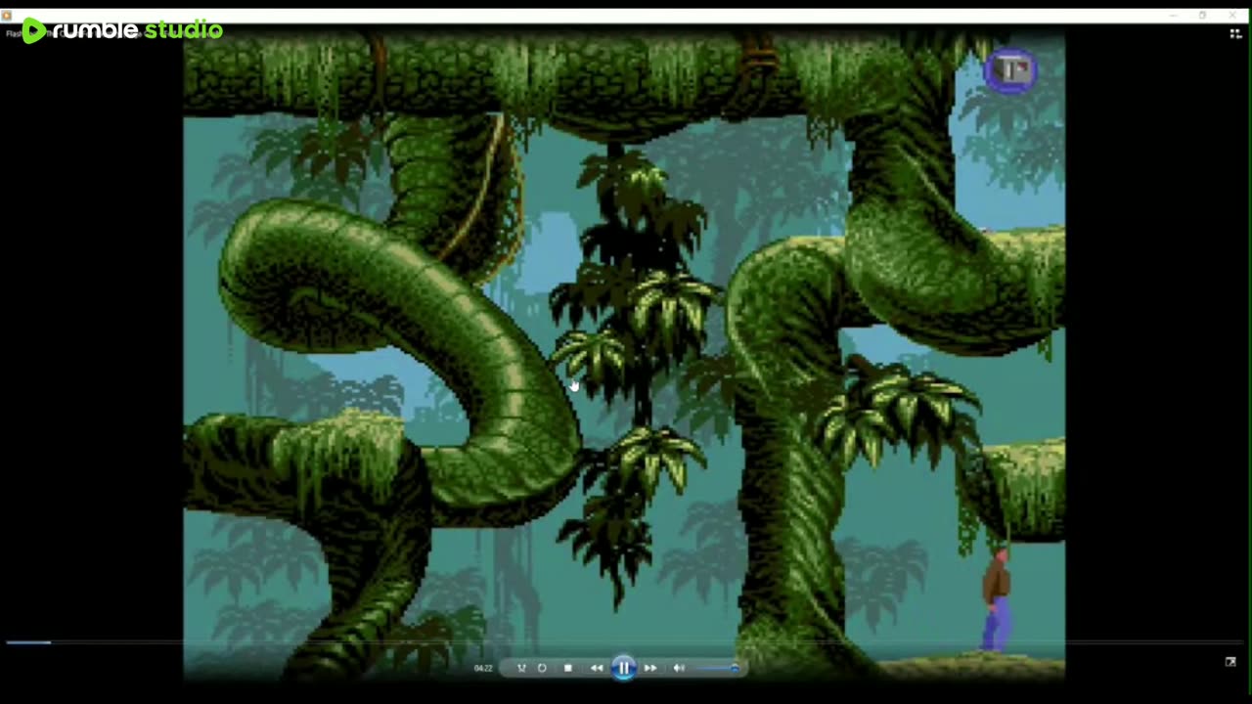
Task: Click the seek bar progress track
Action: [626, 642]
